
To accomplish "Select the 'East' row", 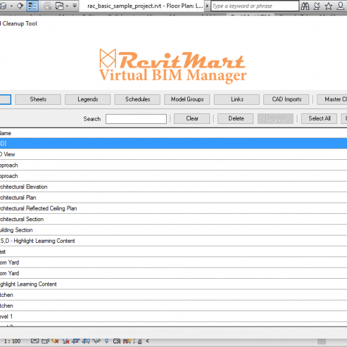I will 173,252.
